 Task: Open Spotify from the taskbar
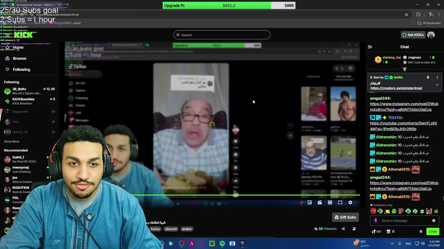[222, 243]
